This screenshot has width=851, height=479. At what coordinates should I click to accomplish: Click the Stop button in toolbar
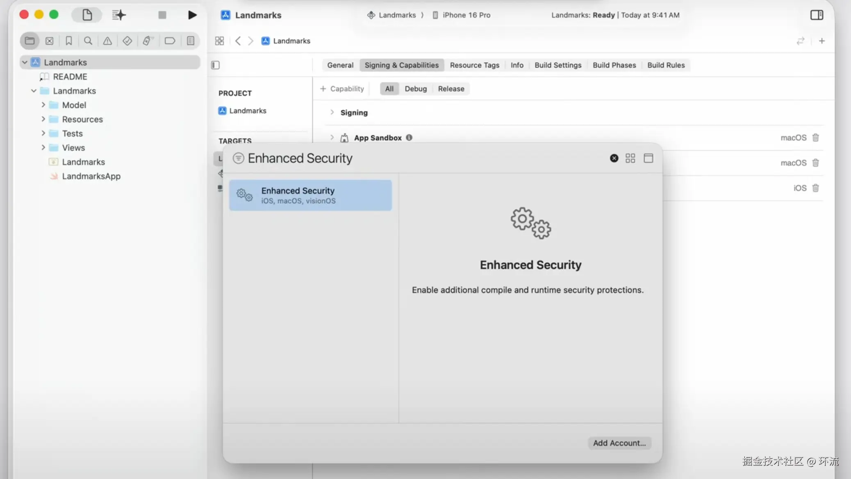pos(162,15)
